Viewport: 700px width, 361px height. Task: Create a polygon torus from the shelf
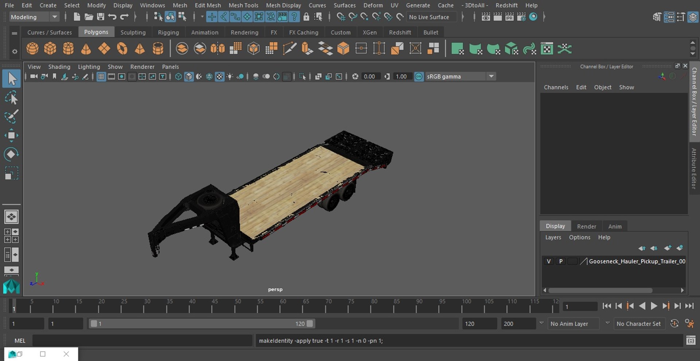(x=122, y=48)
